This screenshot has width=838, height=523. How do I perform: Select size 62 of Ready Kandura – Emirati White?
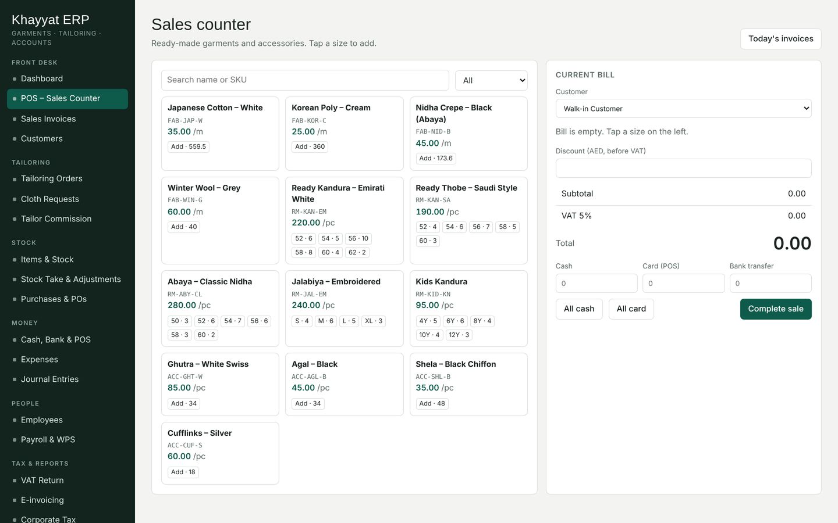[357, 253]
